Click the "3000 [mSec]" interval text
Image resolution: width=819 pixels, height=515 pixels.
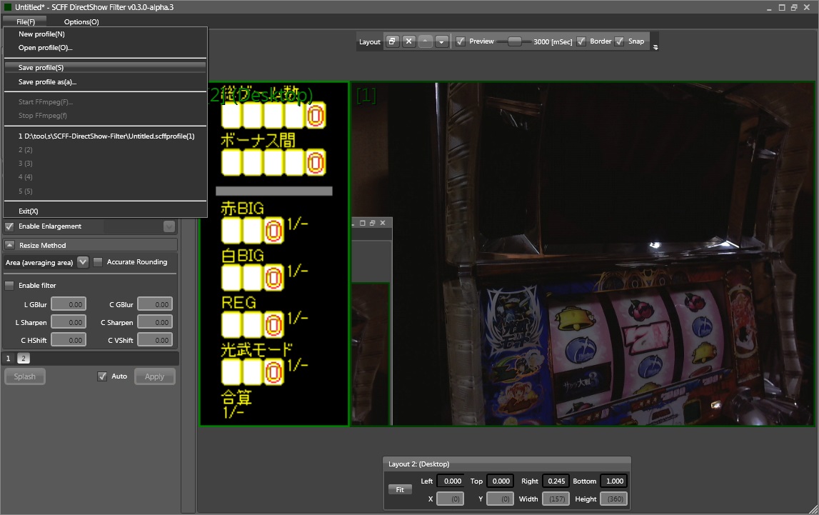pyautogui.click(x=553, y=41)
